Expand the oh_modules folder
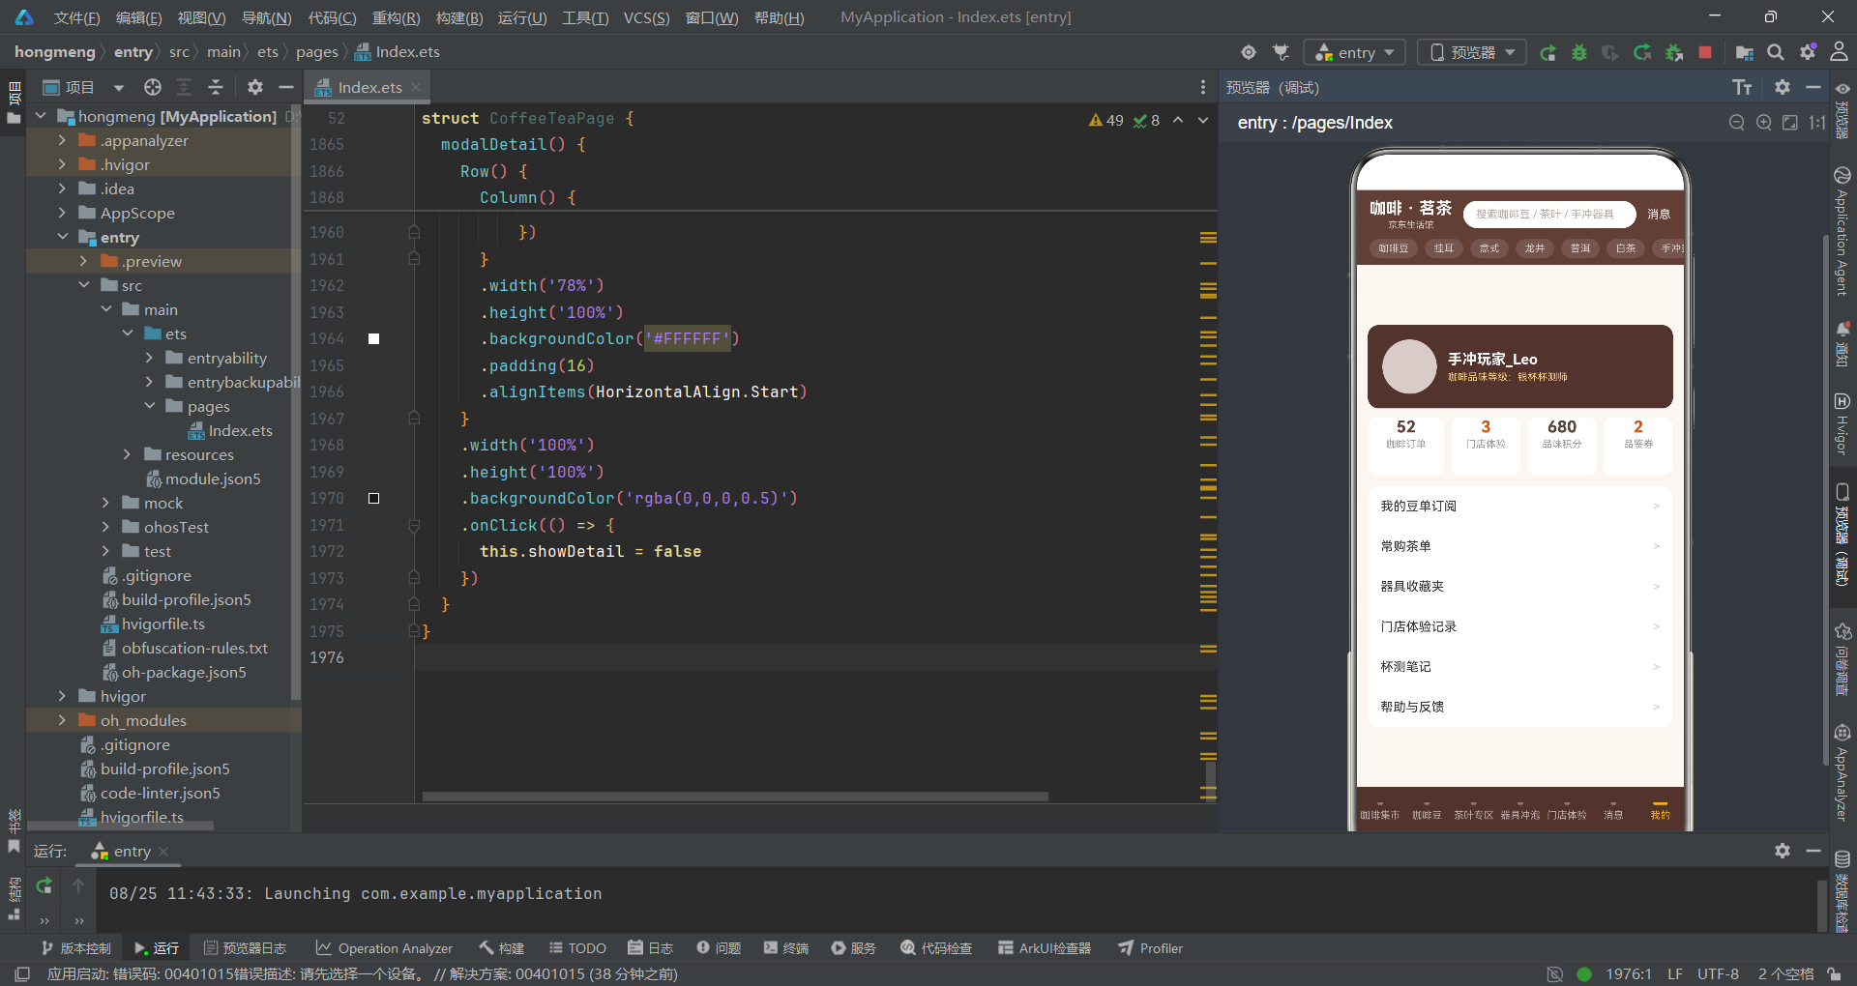The height and width of the screenshot is (986, 1857). pyautogui.click(x=62, y=720)
